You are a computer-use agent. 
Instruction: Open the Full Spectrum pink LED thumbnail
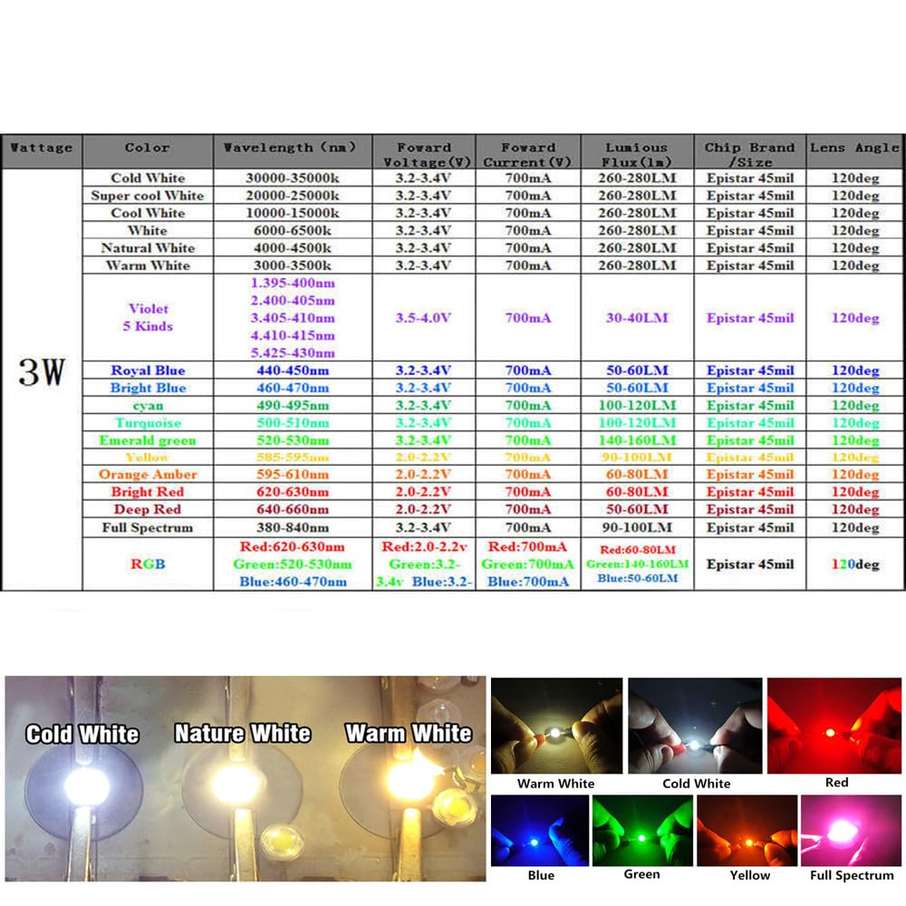point(851,830)
